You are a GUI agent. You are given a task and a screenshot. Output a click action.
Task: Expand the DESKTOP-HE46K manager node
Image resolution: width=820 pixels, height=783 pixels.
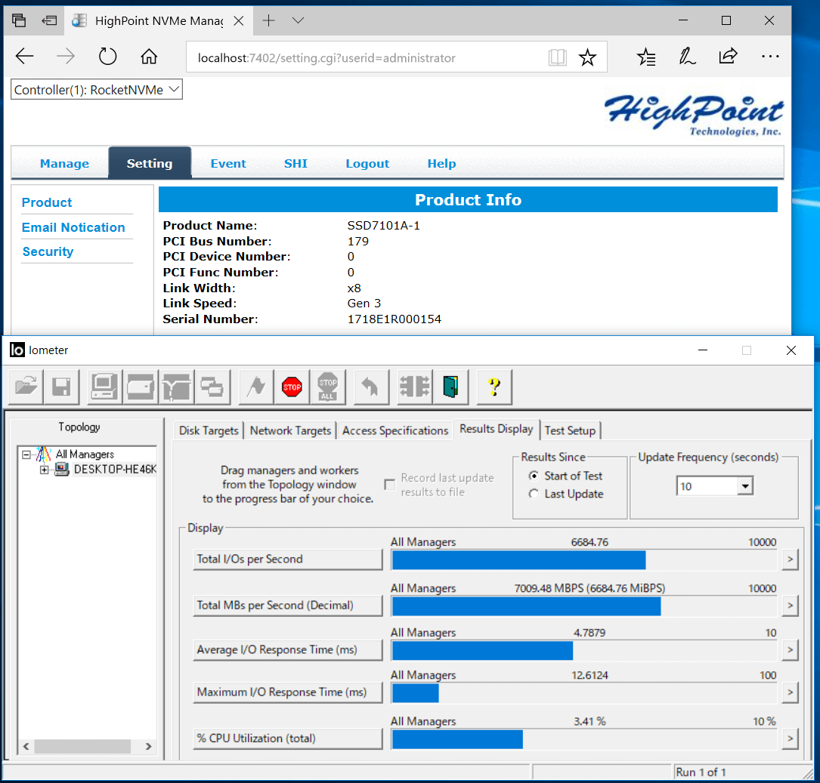pyautogui.click(x=44, y=470)
